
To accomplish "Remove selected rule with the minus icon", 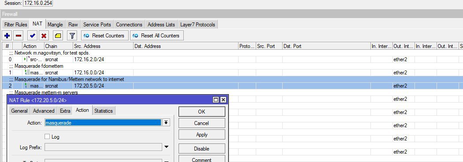I will pos(19,36).
